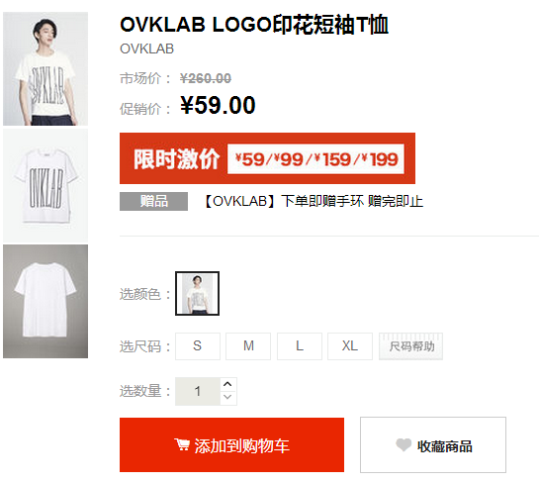Viewport: 539px width, 483px height.
Task: Click the quantity input field
Action: pos(198,391)
